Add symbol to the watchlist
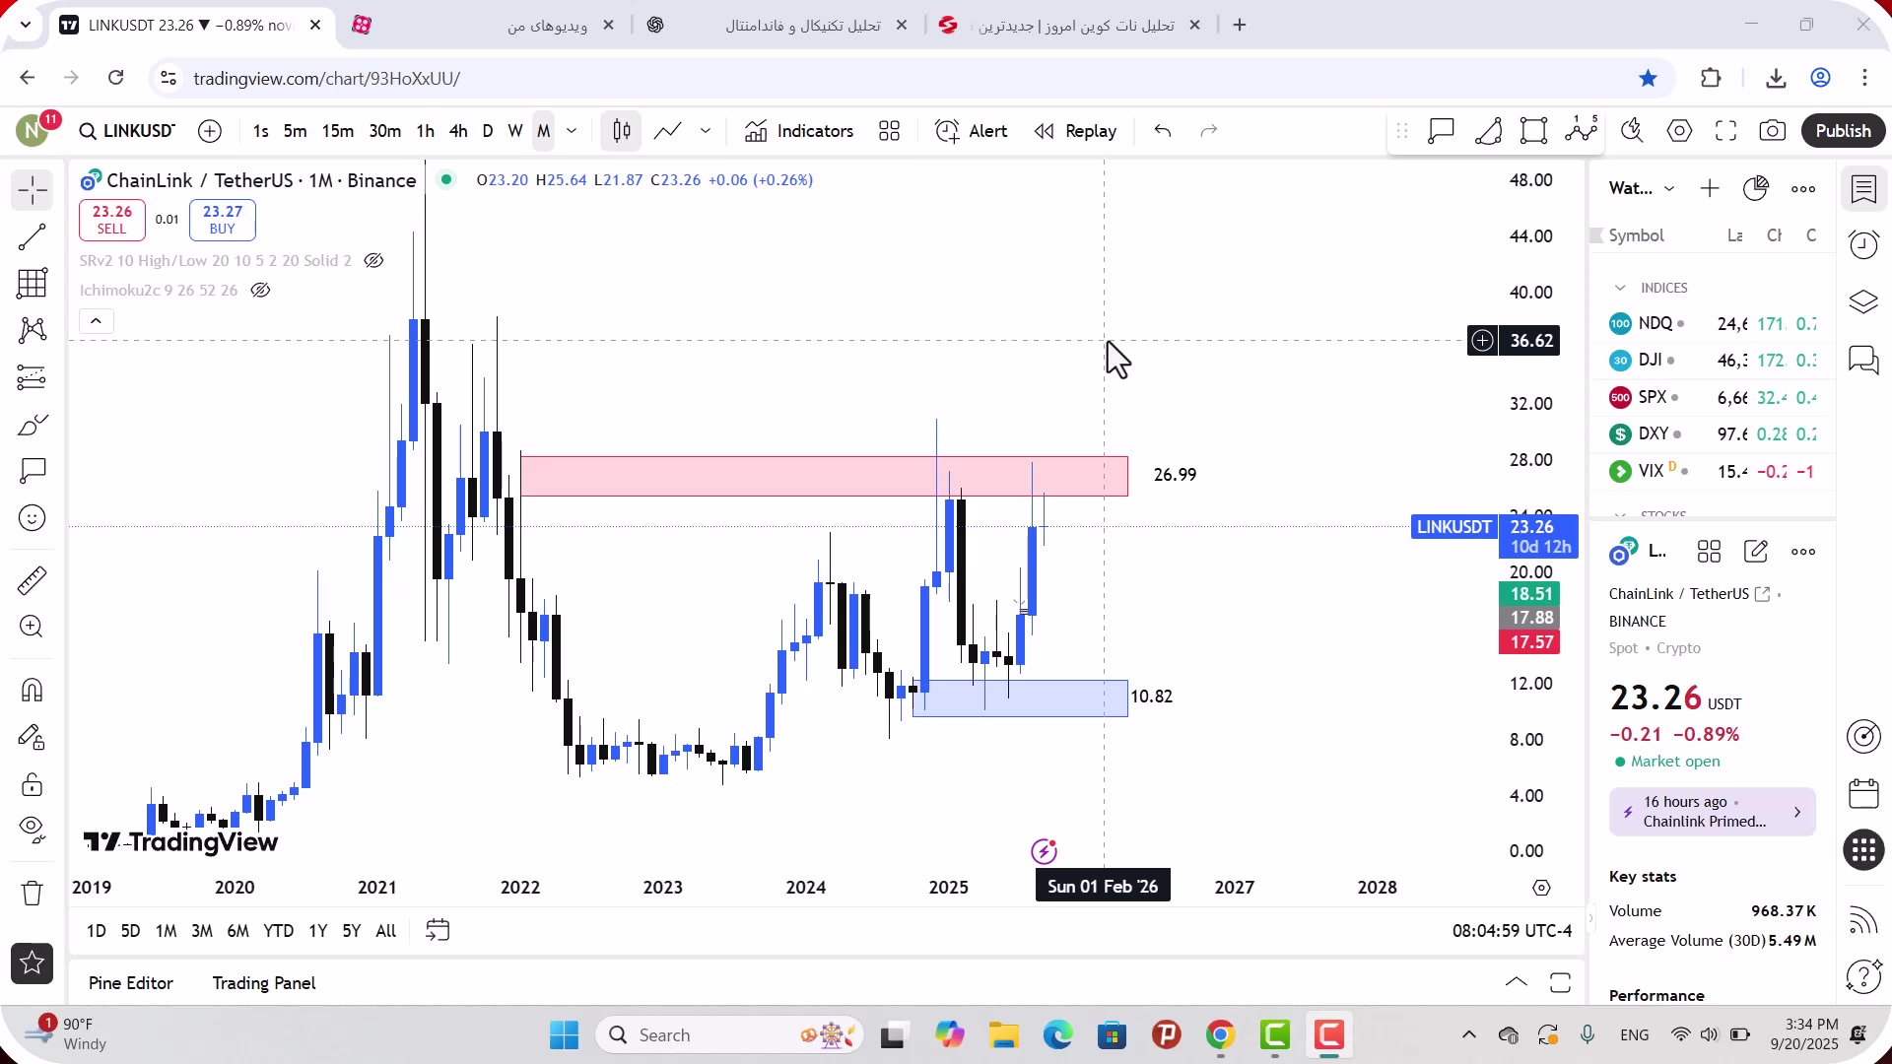The height and width of the screenshot is (1064, 1892). 1710,188
